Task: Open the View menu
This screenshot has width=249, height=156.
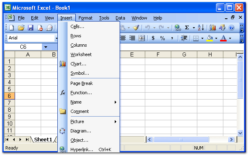Action: tap(49, 18)
